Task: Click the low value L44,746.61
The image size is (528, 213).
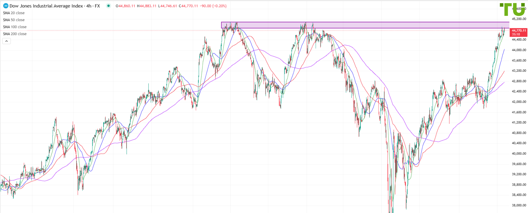Action: pos(167,6)
